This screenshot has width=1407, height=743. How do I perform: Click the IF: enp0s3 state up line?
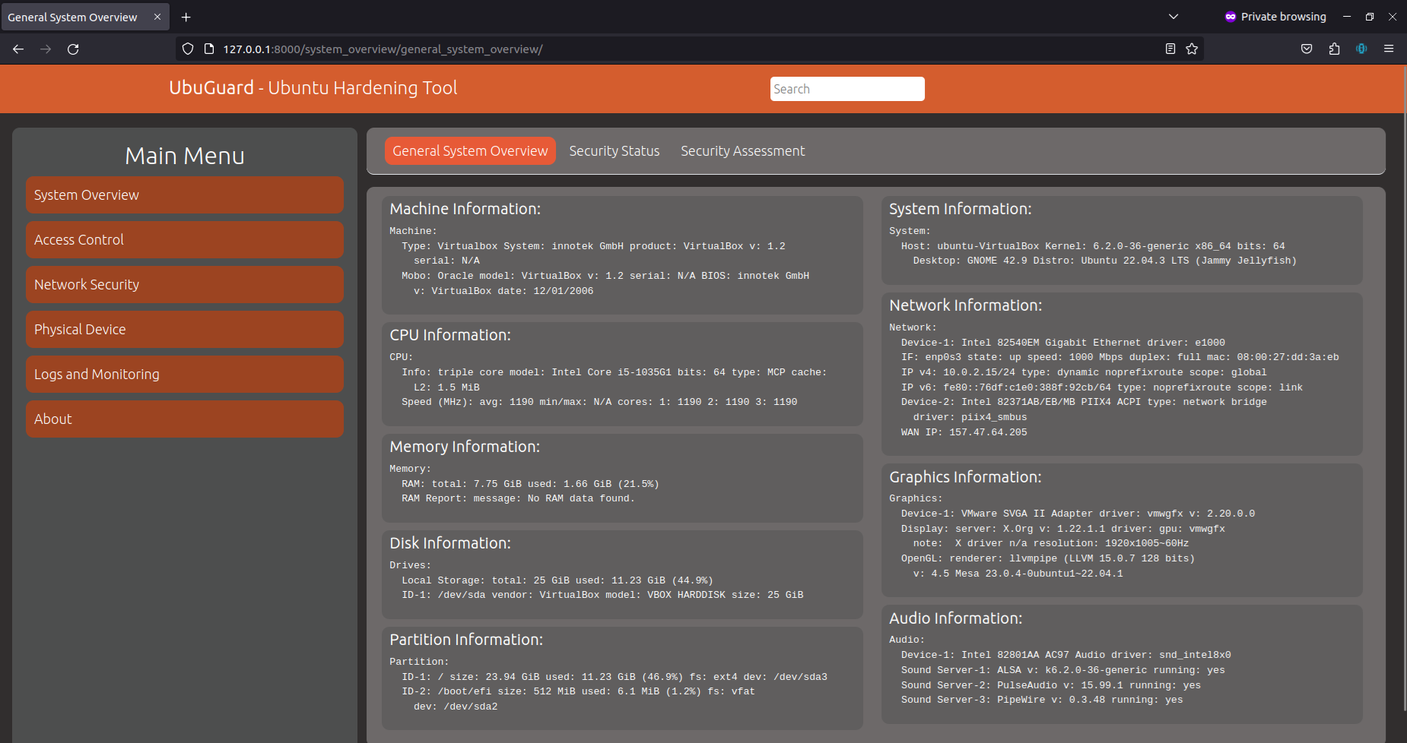pos(1120,357)
